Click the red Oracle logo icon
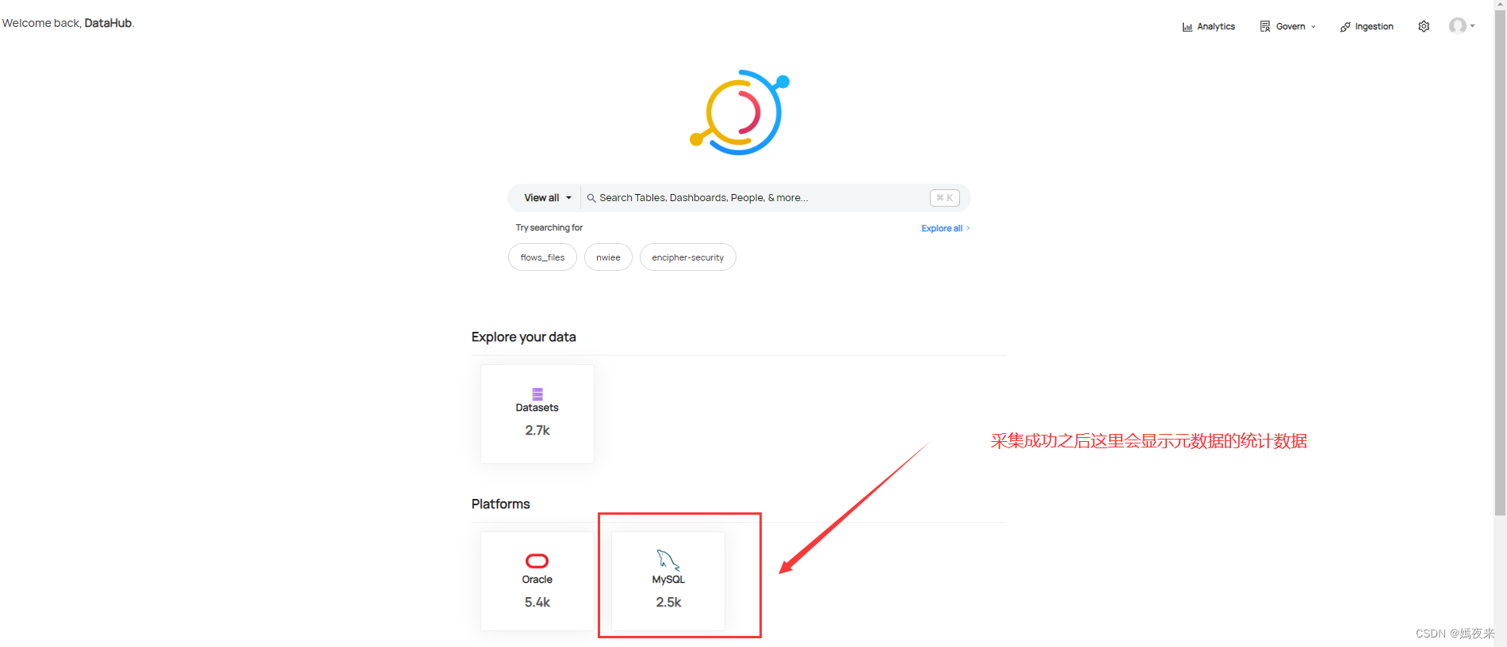This screenshot has width=1507, height=647. [x=537, y=561]
